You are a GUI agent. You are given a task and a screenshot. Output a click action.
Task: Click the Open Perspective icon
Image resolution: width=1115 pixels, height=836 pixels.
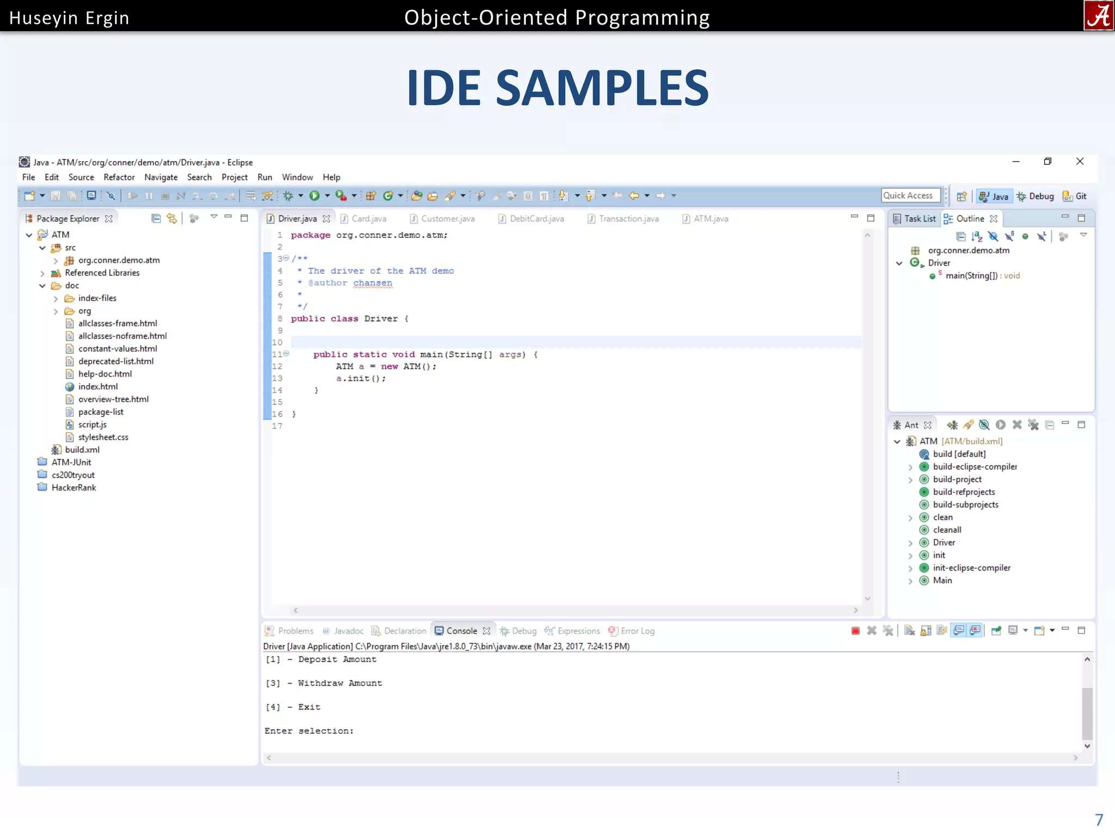coord(961,196)
